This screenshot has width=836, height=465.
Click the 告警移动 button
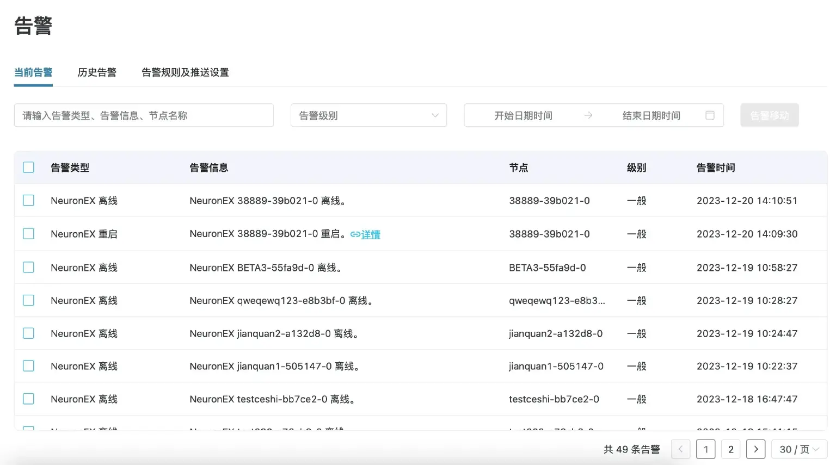coord(769,115)
